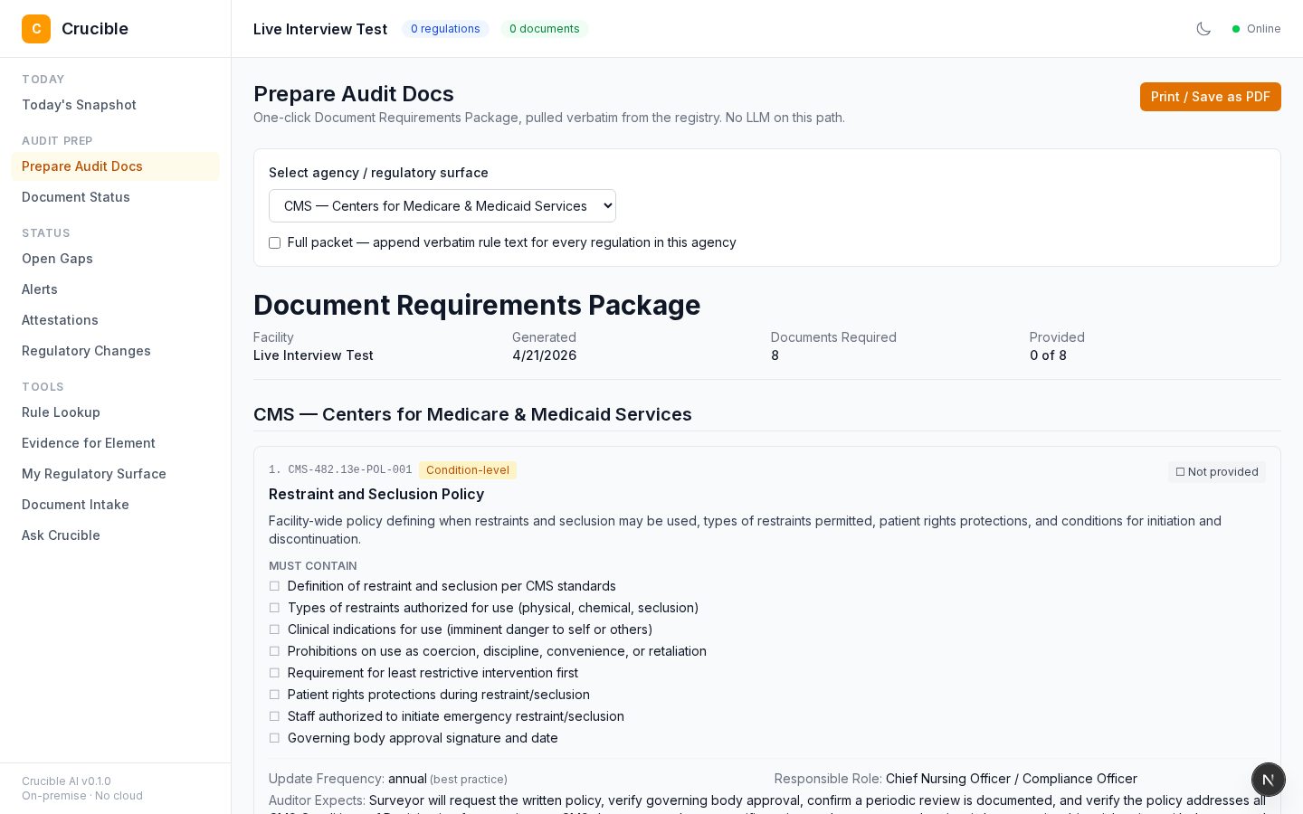This screenshot has width=1303, height=814.
Task: Click the Print / Save as PDF button
Action: point(1211,97)
